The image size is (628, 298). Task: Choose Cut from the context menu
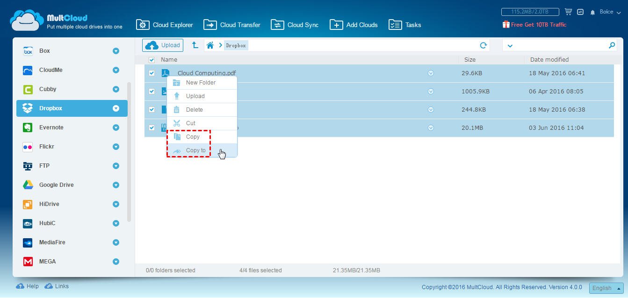[x=202, y=123]
